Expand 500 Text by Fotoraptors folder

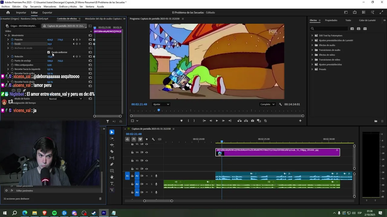312,36
